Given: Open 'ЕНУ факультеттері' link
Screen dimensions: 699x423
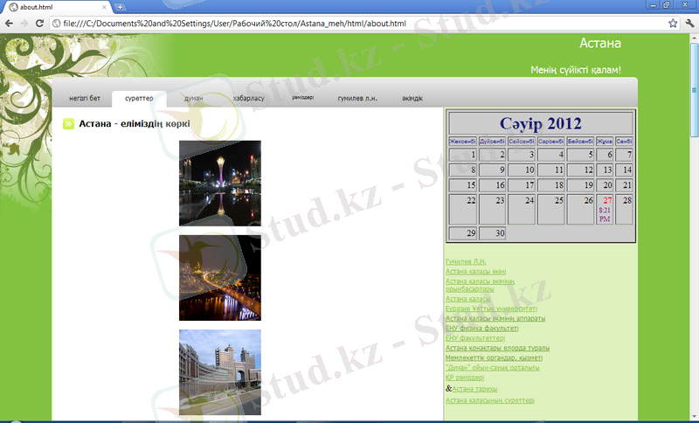Looking at the screenshot, I should [x=475, y=338].
